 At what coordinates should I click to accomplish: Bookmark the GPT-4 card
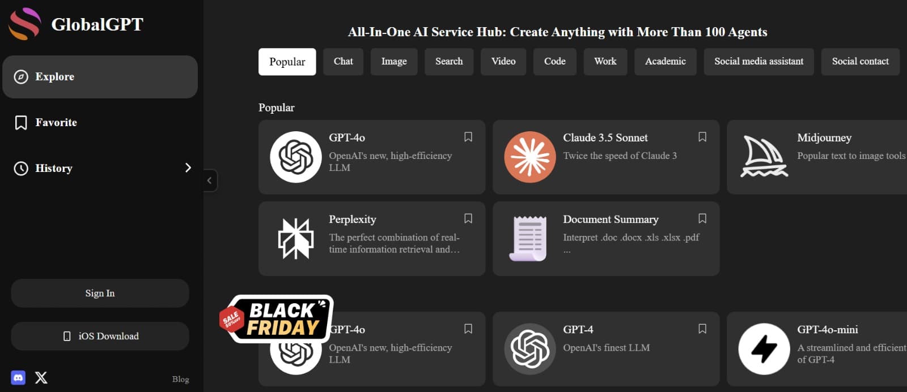pyautogui.click(x=702, y=329)
